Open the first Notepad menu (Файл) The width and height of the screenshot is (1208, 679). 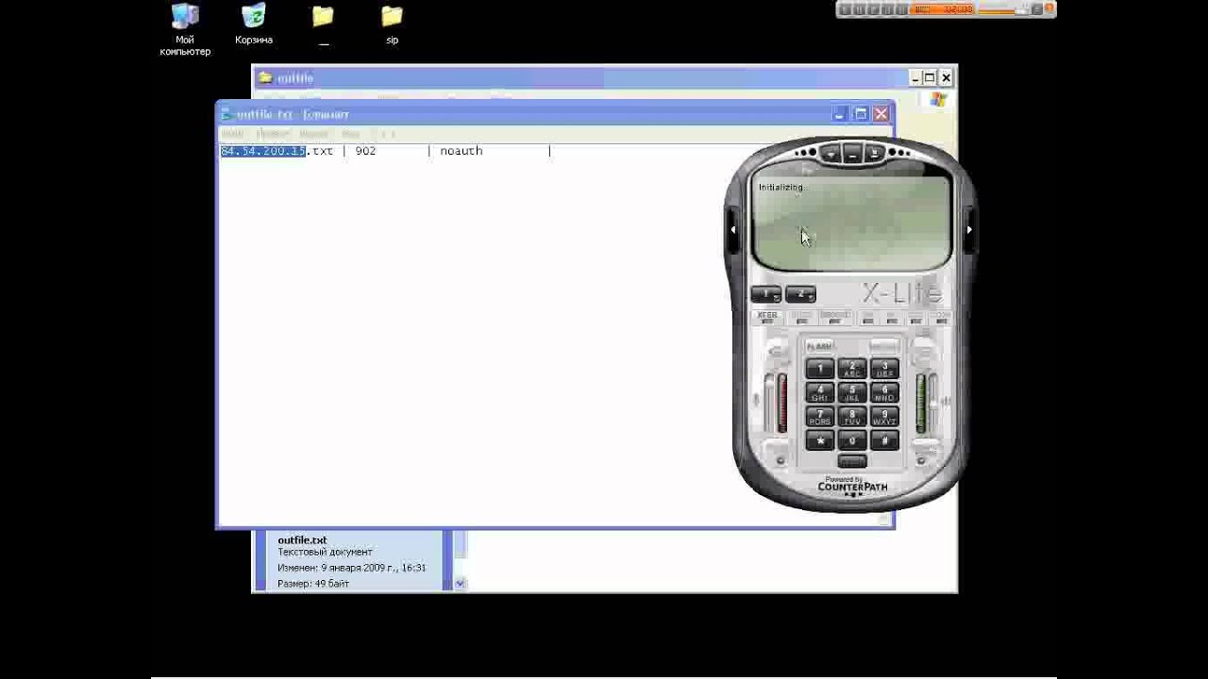tap(232, 134)
